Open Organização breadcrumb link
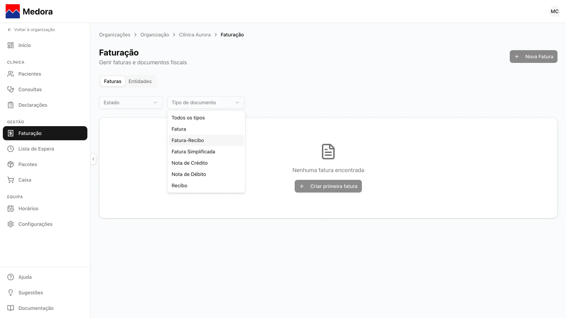The height and width of the screenshot is (318, 566). [155, 35]
